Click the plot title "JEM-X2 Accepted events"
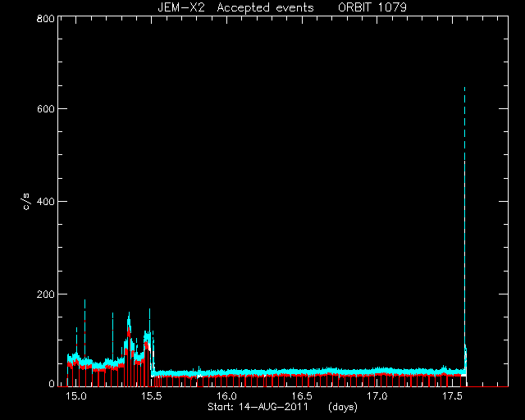The height and width of the screenshot is (420, 525). coord(235,7)
